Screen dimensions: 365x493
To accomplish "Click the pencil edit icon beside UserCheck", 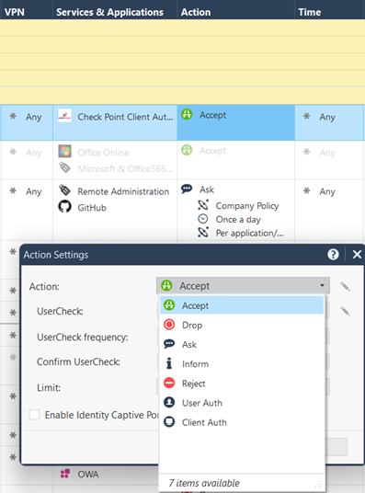I will pos(345,311).
